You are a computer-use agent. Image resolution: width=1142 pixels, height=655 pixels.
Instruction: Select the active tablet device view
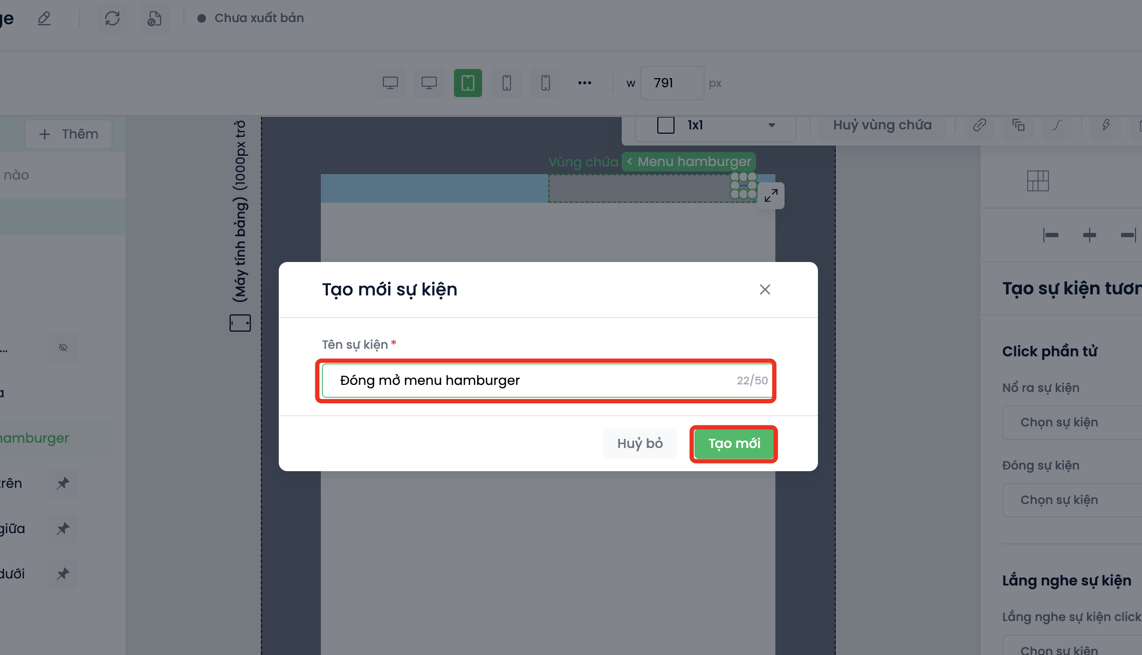tap(467, 83)
